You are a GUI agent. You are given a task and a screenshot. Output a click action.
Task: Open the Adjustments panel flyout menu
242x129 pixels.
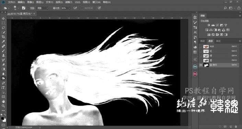240,15
